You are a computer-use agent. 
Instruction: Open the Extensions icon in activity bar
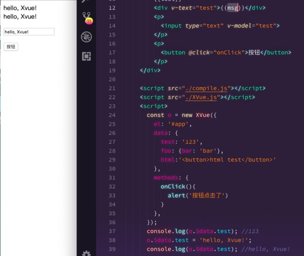click(x=86, y=57)
